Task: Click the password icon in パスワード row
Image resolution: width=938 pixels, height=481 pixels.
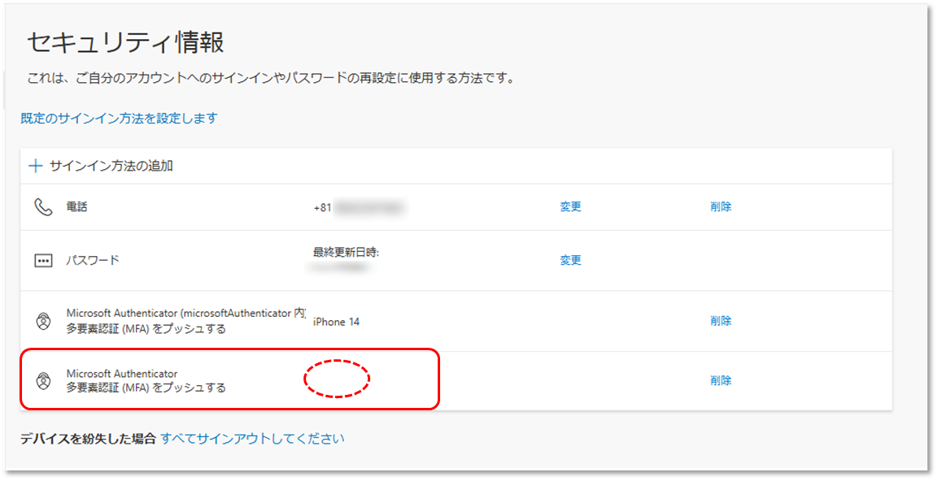Action: [x=43, y=261]
